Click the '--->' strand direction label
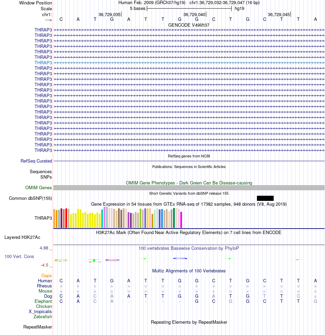This screenshot has height=335, width=325. pyautogui.click(x=49, y=20)
